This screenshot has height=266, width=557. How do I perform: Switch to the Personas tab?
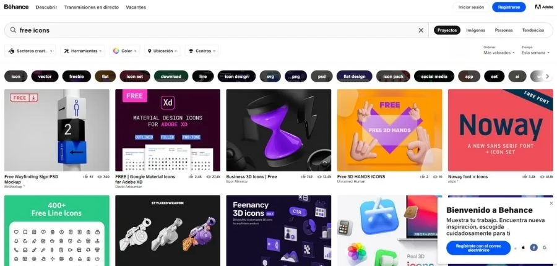tap(503, 30)
